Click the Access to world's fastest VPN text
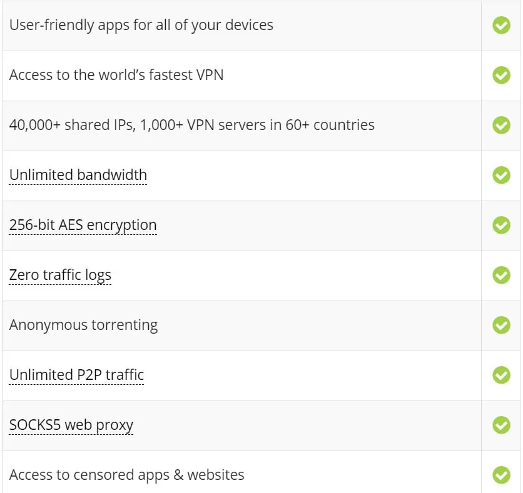 (x=116, y=75)
